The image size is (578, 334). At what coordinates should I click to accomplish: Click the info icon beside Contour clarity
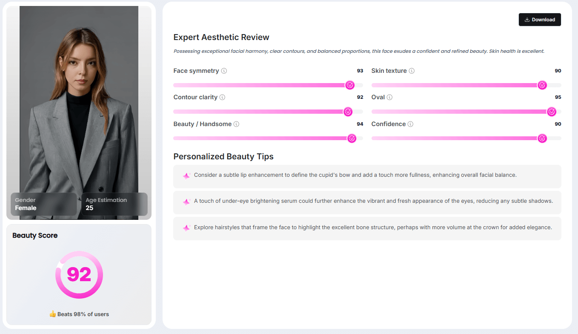tap(222, 97)
